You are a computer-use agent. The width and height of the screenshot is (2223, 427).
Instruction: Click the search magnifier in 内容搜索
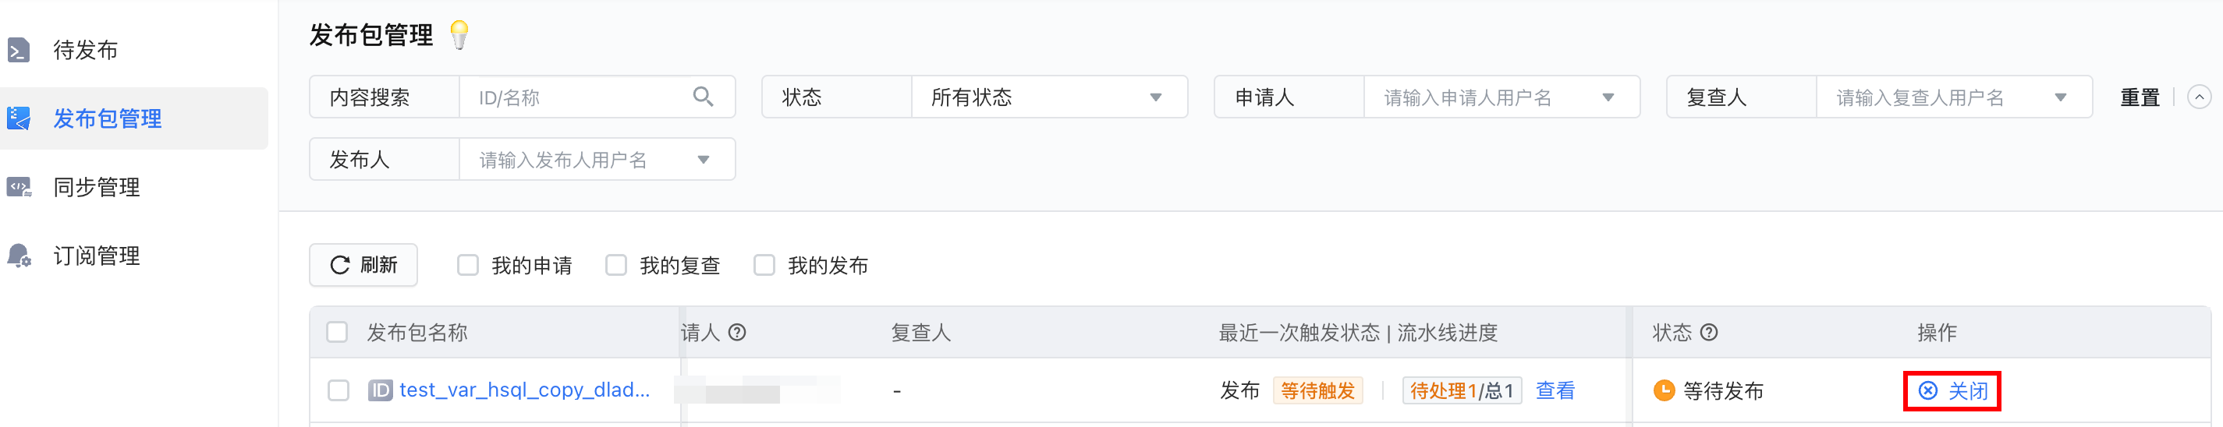(x=704, y=97)
